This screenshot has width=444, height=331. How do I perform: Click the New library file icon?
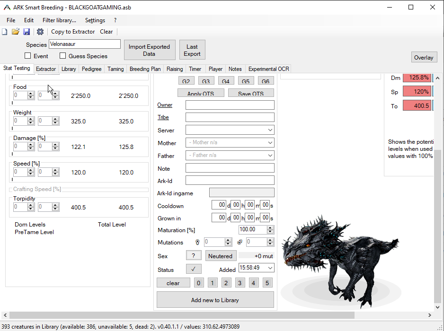pyautogui.click(x=5, y=32)
